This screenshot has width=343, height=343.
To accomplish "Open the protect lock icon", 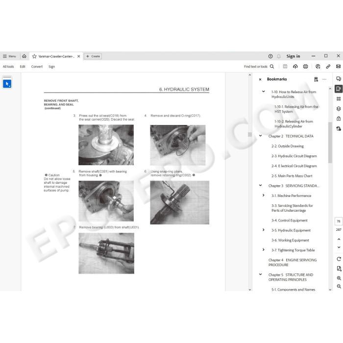I will [x=339, y=119].
